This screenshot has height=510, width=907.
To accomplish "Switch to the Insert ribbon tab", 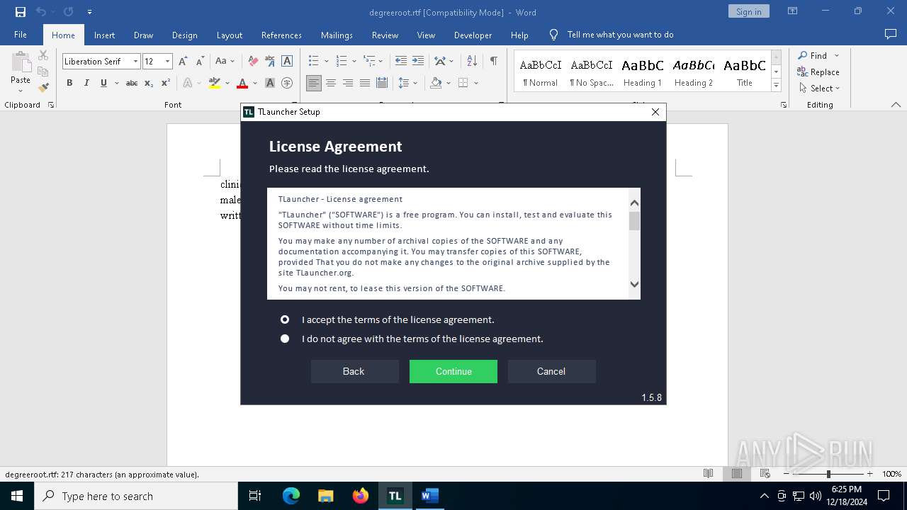I will (104, 35).
